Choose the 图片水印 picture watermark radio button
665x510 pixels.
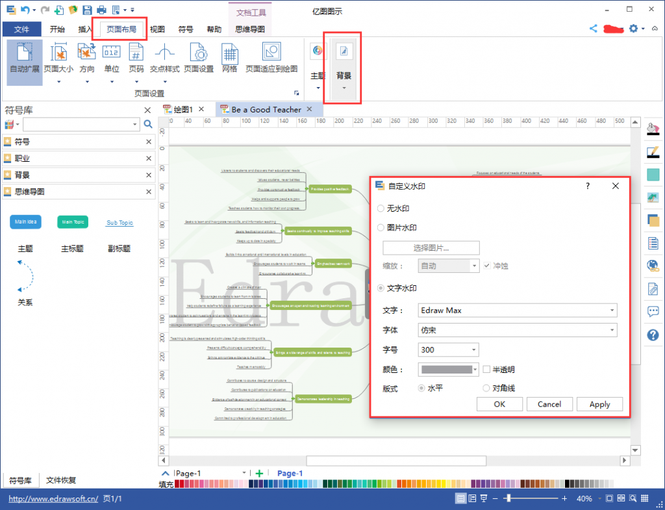[x=381, y=227]
